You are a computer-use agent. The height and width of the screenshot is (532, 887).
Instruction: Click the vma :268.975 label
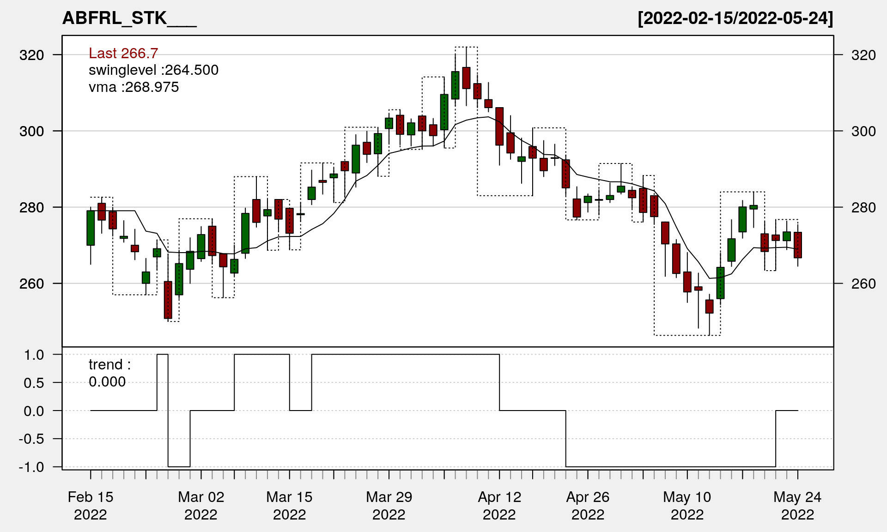point(134,87)
